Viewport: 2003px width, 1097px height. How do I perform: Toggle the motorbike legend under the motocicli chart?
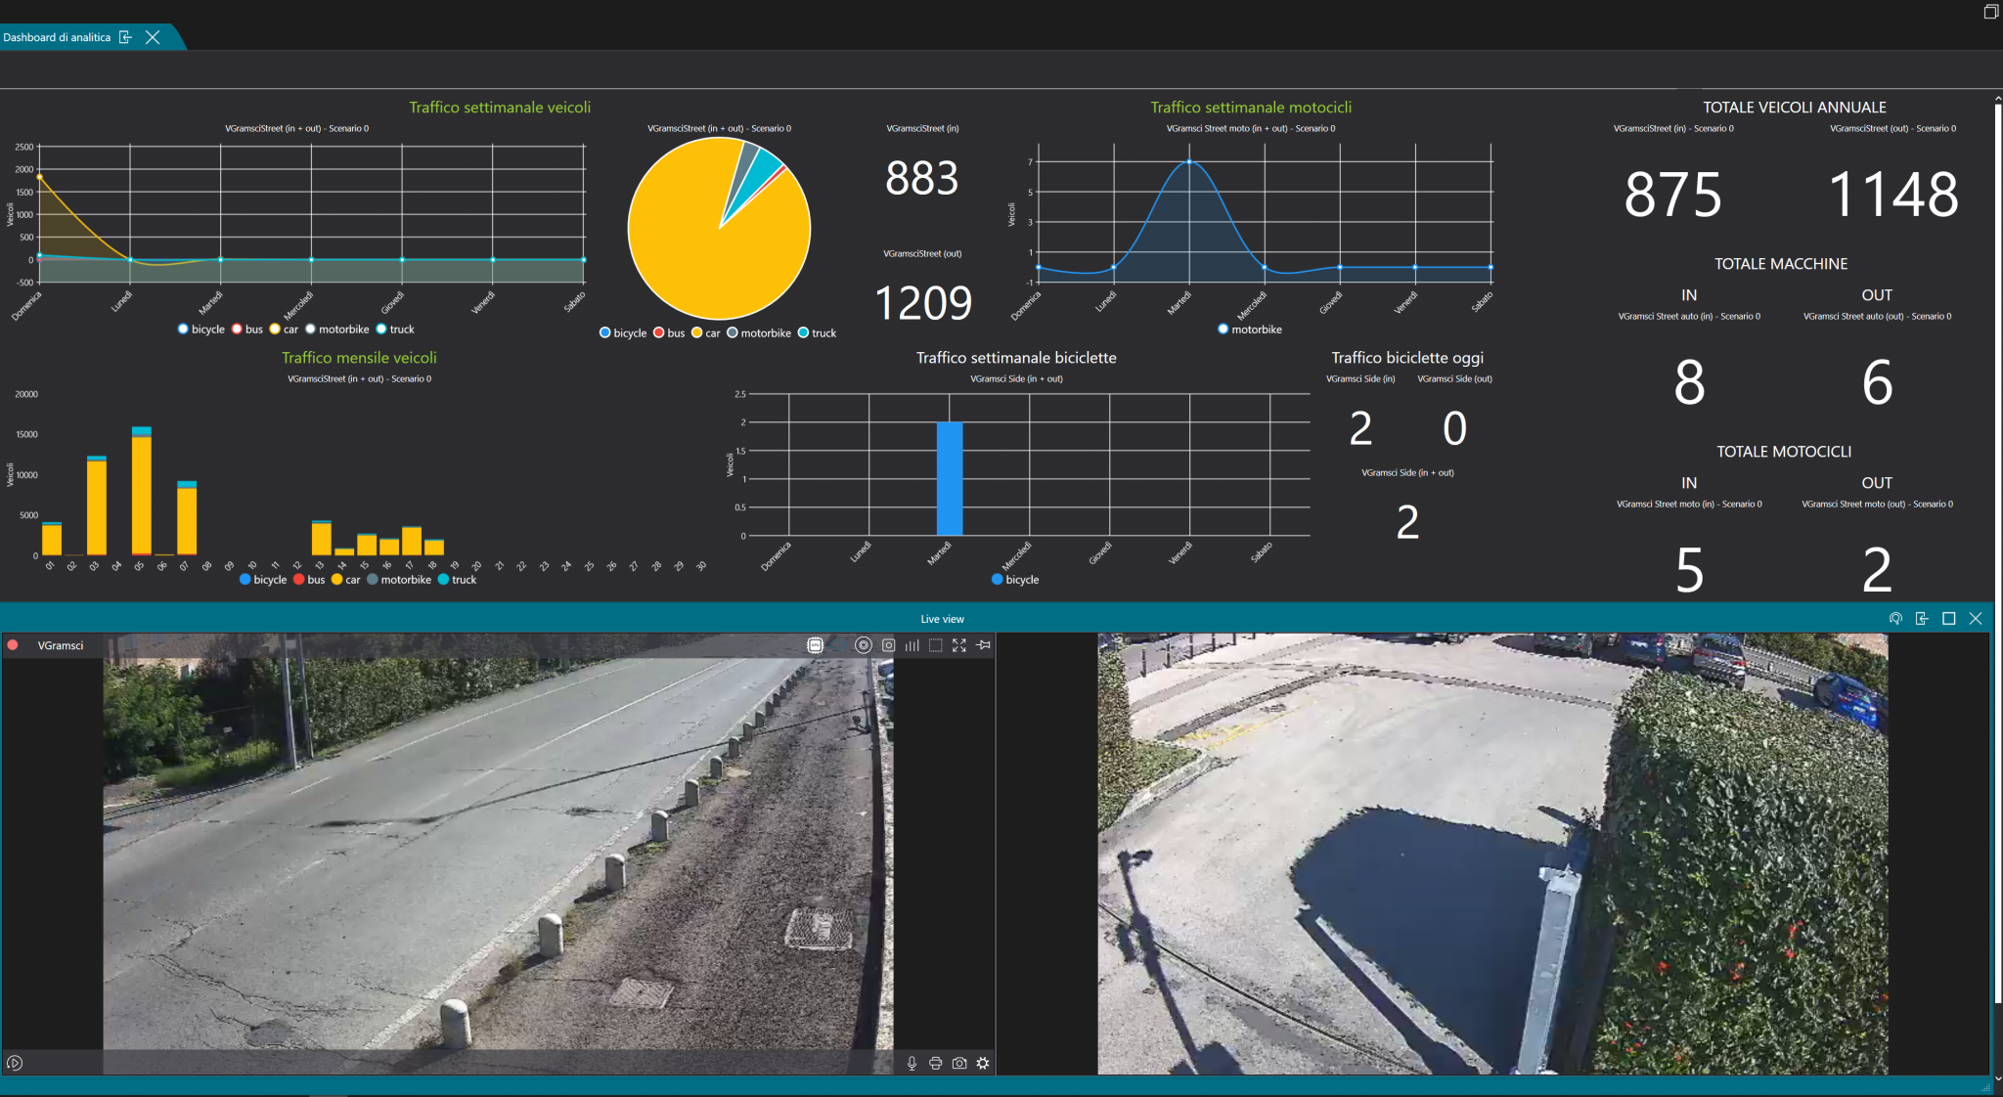1248,329
